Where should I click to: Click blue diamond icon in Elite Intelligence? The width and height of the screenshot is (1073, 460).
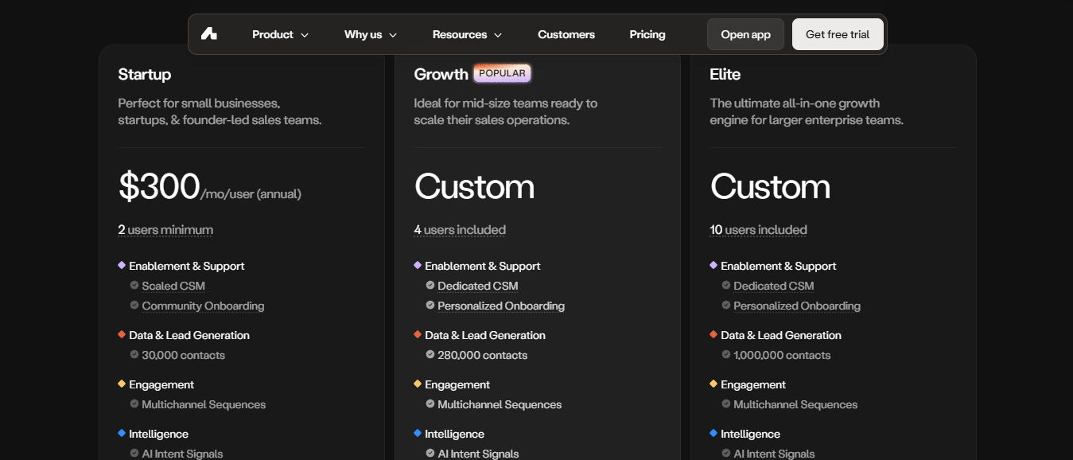[x=713, y=433]
